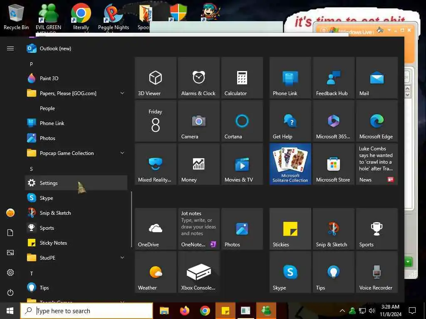Launch Feedback Hub tile

pyautogui.click(x=334, y=78)
